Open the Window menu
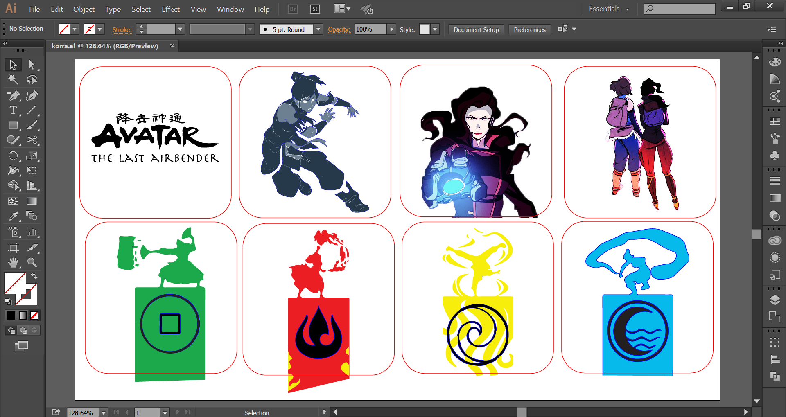 click(230, 9)
